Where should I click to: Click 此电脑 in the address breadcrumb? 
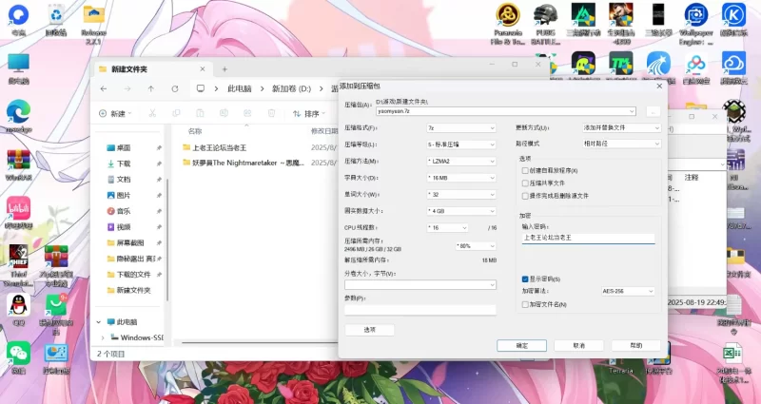tap(240, 88)
